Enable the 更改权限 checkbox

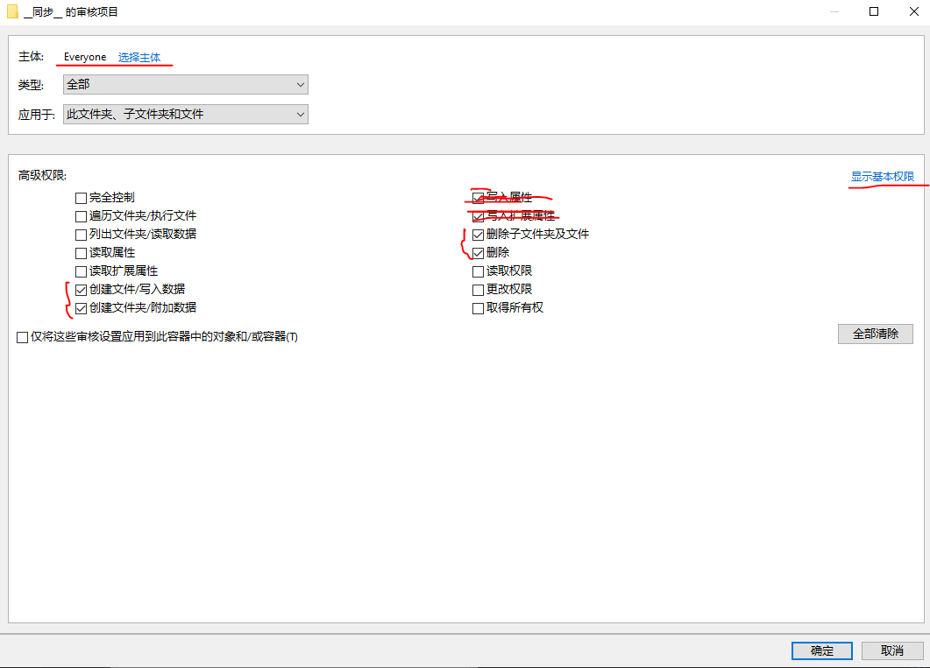point(478,289)
